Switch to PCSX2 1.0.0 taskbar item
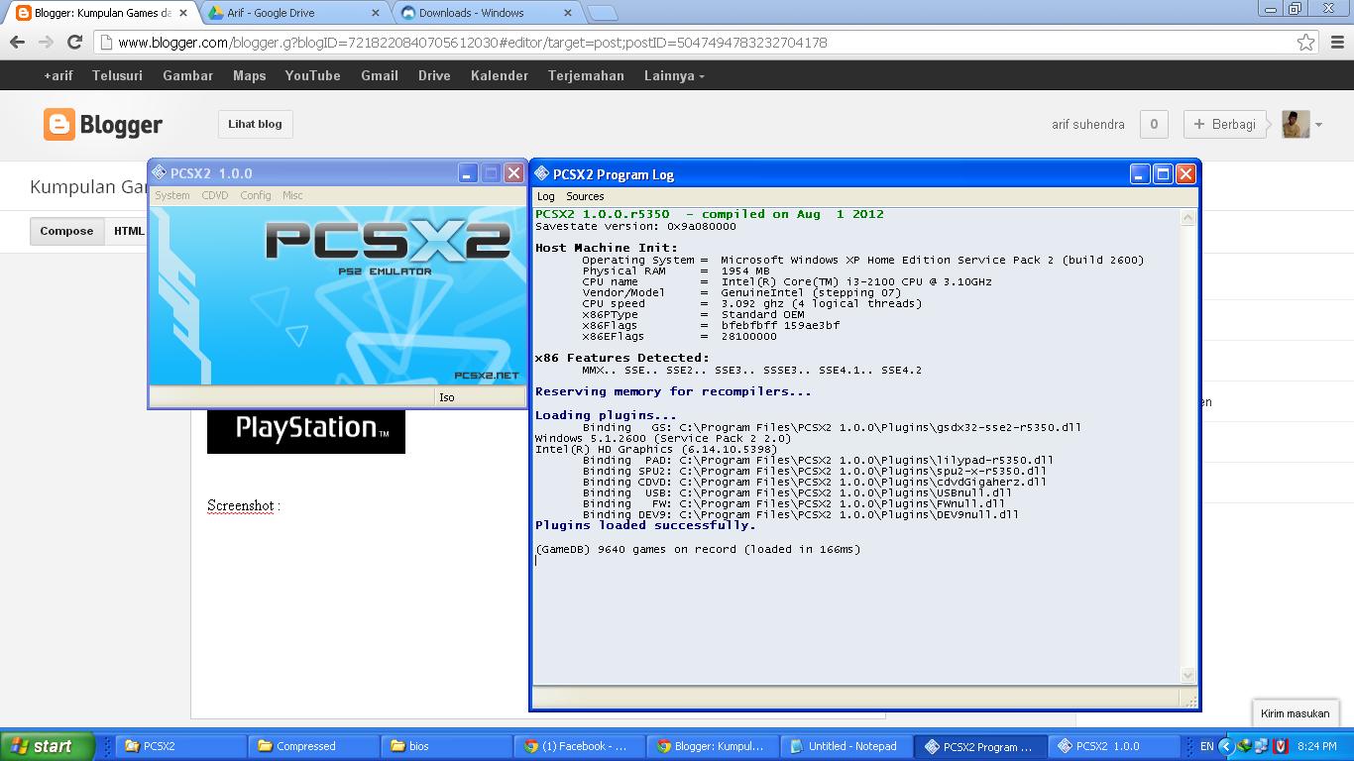Screen dimensions: 1354x761 point(1111,746)
